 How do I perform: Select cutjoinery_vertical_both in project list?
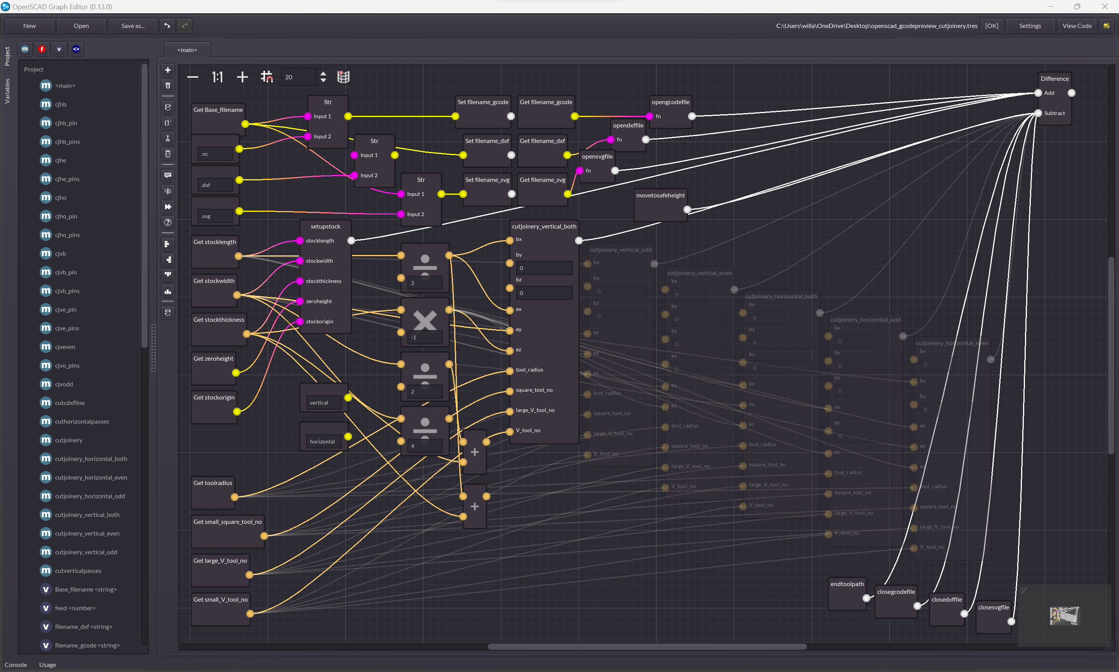coord(87,515)
